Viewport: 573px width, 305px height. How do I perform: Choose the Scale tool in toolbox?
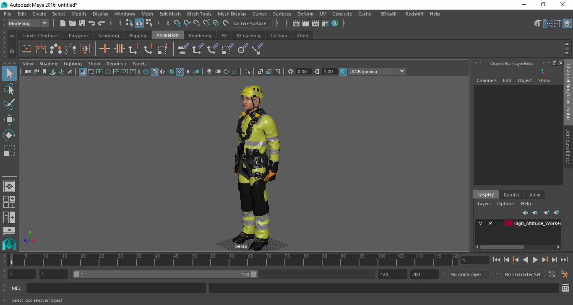[x=9, y=150]
